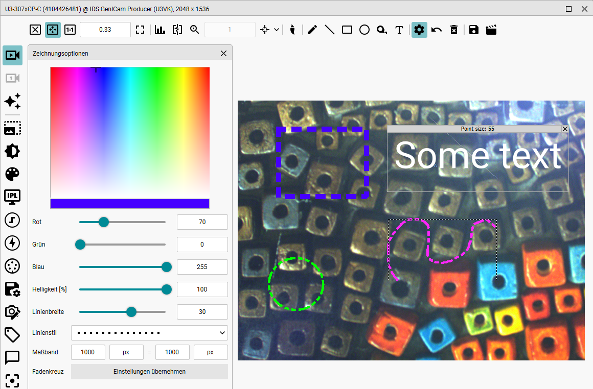The image size is (593, 389).
Task: Open the lightning bolt sidebar panel
Action: click(x=12, y=243)
